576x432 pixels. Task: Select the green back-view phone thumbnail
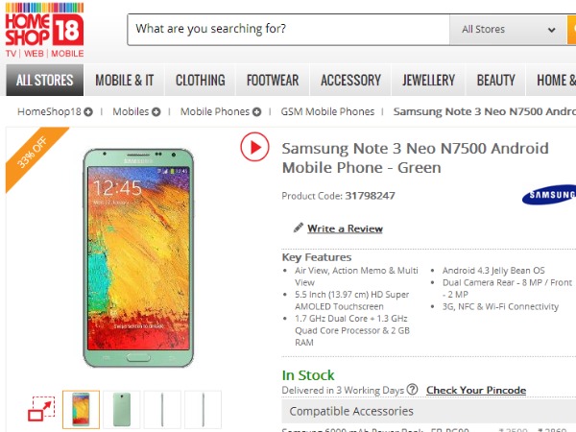(x=122, y=409)
